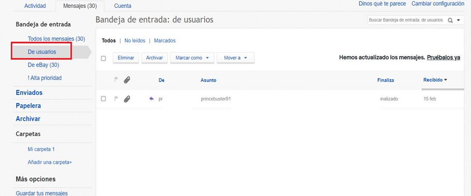The width and height of the screenshot is (471, 196).
Task: Open Dinos qué te parece link
Action: point(383,4)
